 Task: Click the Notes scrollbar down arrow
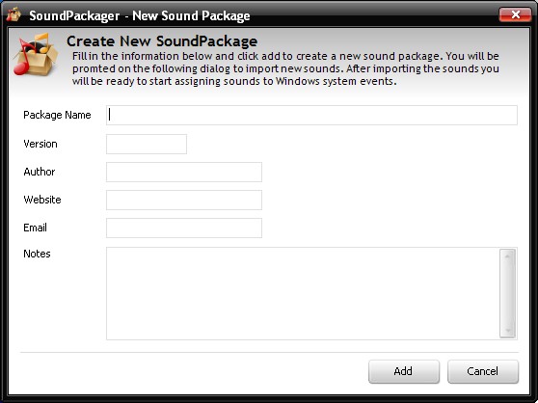coord(508,331)
